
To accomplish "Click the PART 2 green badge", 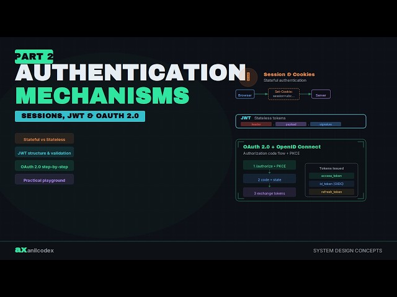I will click(34, 56).
